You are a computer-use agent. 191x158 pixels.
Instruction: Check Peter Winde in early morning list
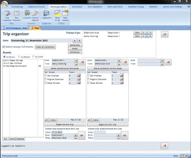tap(46, 83)
